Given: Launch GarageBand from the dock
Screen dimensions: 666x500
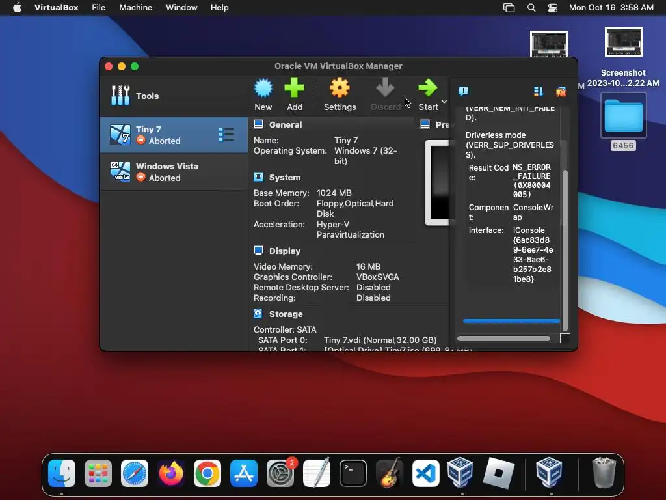Looking at the screenshot, I should coord(390,473).
